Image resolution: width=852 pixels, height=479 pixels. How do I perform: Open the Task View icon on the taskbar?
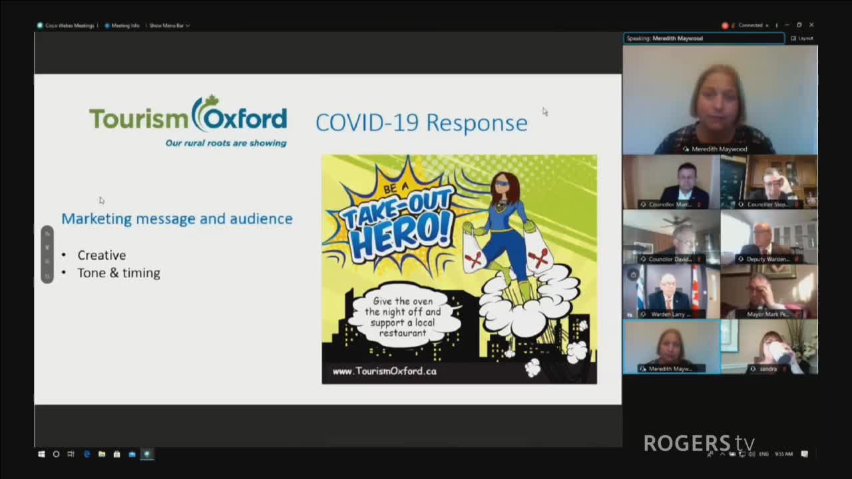pos(71,454)
